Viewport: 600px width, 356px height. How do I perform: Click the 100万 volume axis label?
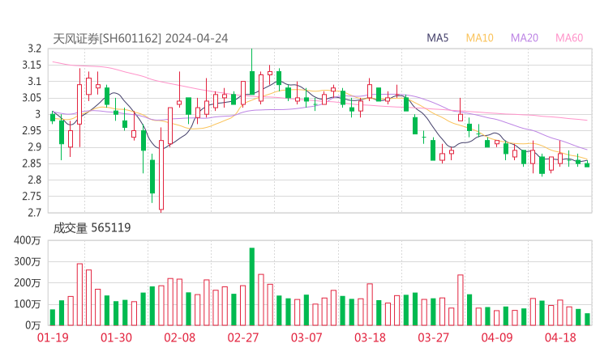click(x=28, y=304)
